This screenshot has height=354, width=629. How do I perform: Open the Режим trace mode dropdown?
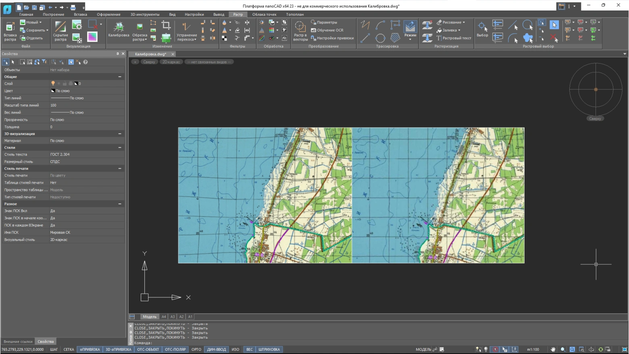410,39
